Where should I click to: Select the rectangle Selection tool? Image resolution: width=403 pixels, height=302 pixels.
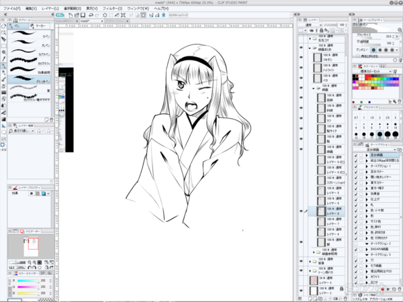pyautogui.click(x=3, y=46)
